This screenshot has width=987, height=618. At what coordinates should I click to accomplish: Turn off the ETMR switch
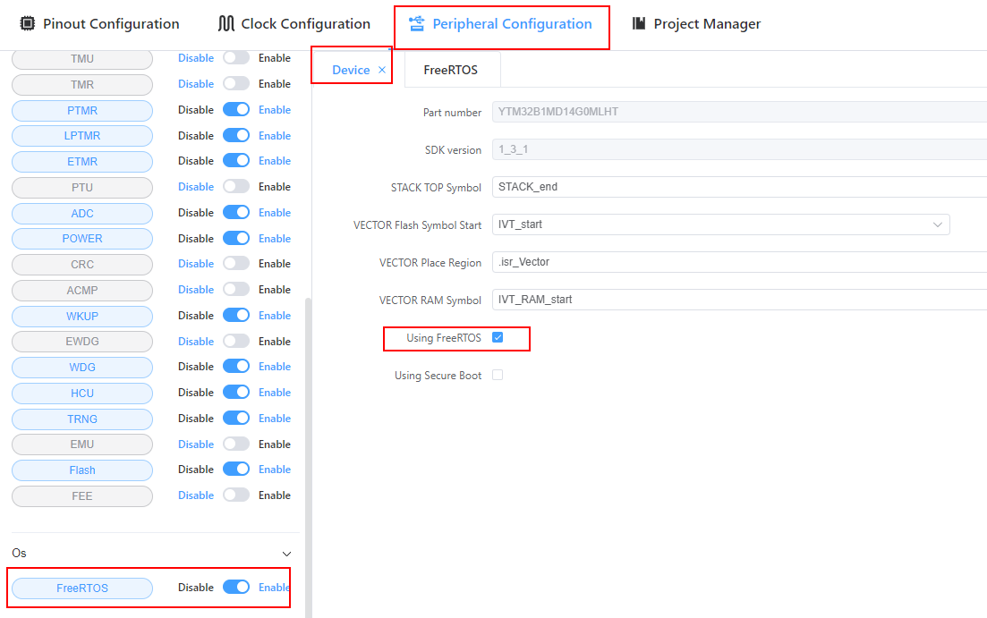pos(236,160)
